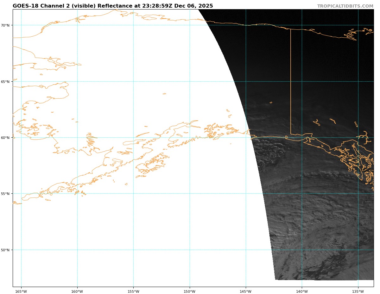The height and width of the screenshot is (294, 380).
Task: Click the 55°N and 140°W gridline intersection
Action: tap(302, 194)
